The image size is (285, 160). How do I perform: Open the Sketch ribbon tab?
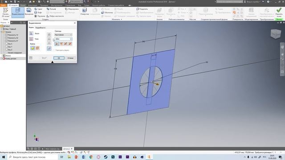23,5
